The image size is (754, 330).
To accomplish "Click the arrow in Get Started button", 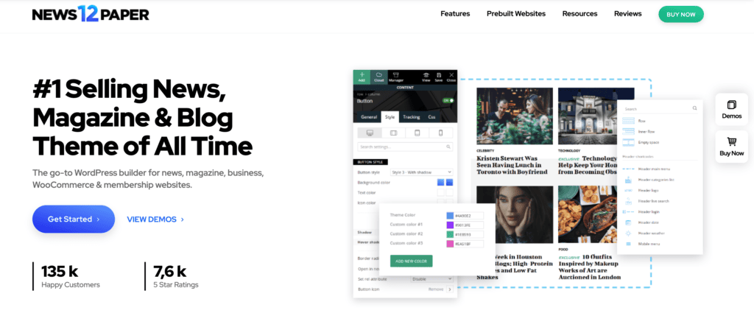I will 98,220.
